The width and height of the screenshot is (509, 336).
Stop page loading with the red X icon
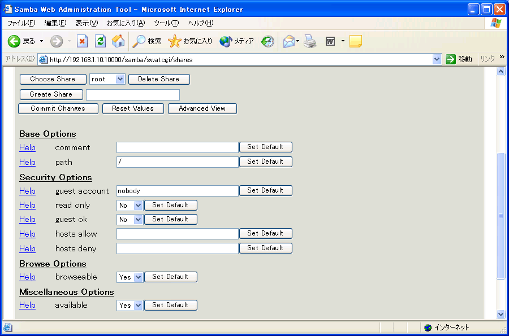tap(82, 41)
